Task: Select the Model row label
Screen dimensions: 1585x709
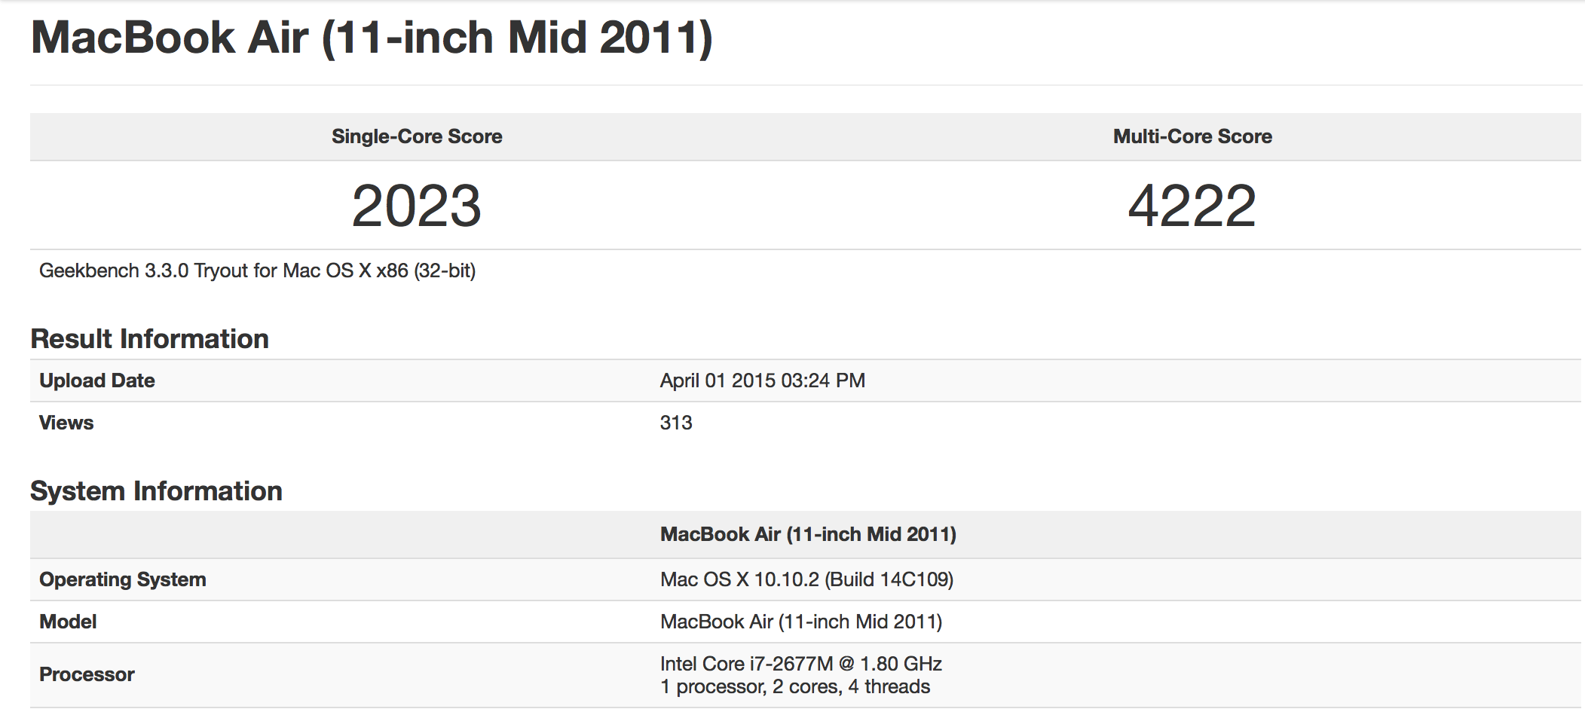Action: (x=68, y=622)
